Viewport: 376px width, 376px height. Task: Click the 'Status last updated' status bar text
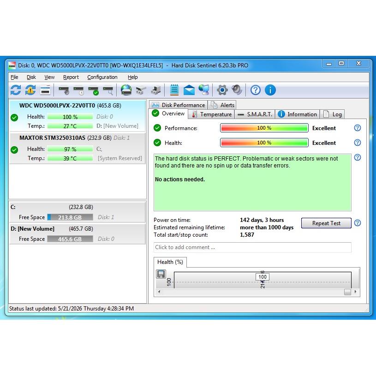point(72,309)
